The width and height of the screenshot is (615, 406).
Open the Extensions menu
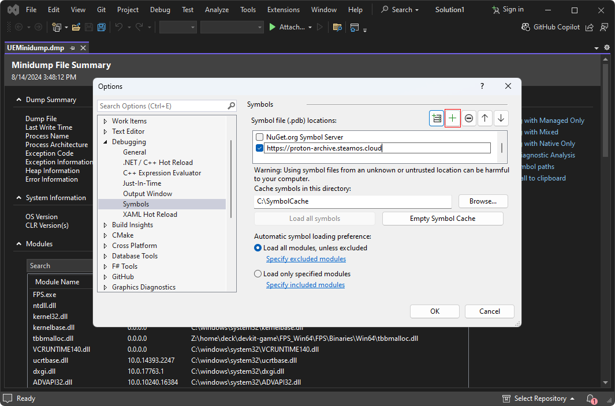[x=284, y=10]
